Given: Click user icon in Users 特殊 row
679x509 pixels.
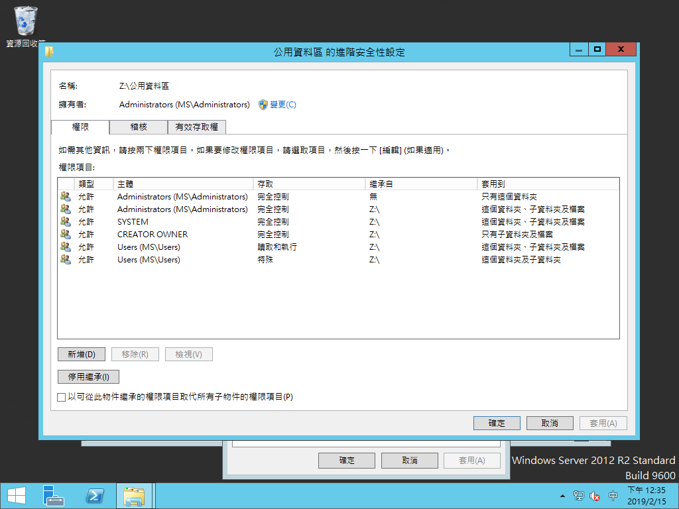Looking at the screenshot, I should click(66, 260).
